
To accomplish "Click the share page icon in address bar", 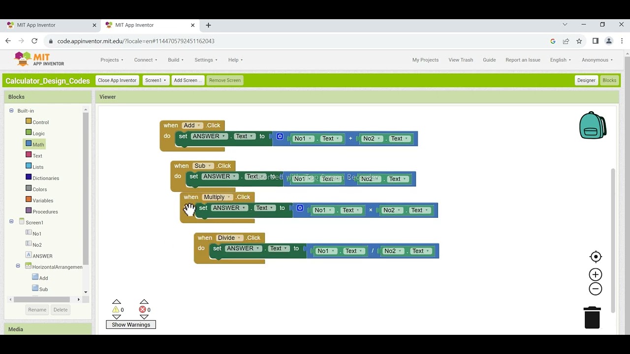I will coord(566,41).
